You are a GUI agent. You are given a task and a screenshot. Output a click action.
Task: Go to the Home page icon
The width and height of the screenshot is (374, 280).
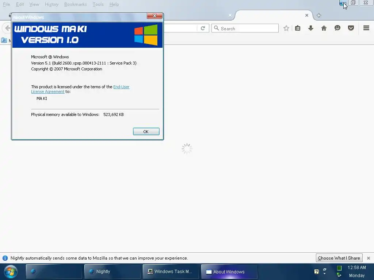(x=324, y=28)
